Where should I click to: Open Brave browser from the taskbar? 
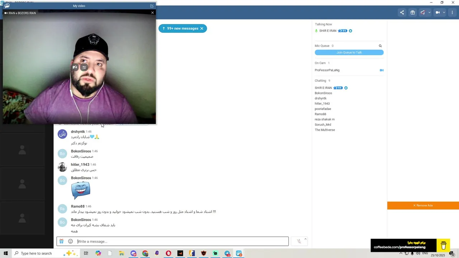[x=204, y=253]
